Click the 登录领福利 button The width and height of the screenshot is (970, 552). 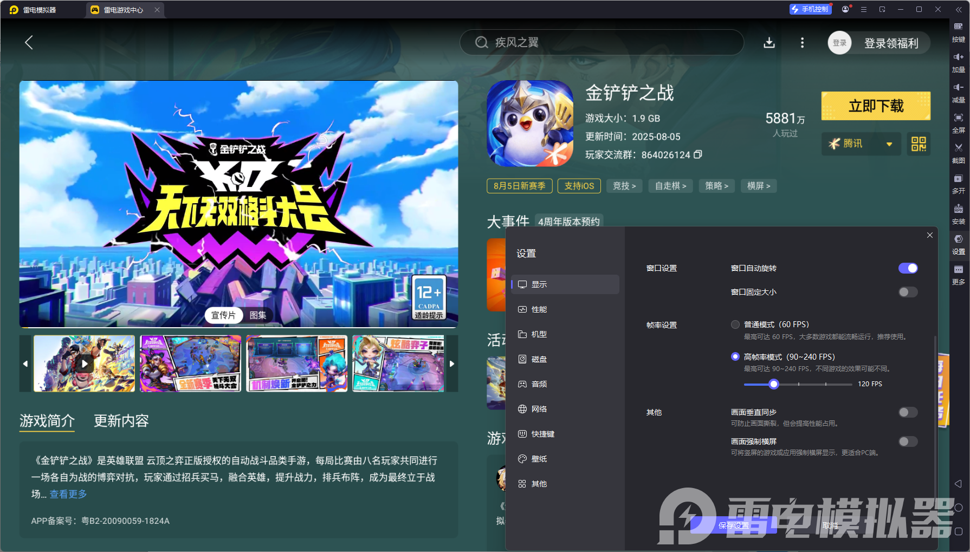coord(891,43)
